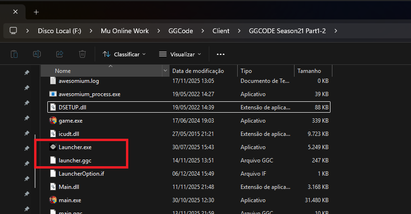Select the Launcher.exe file icon
411x214 pixels.
pos(53,147)
